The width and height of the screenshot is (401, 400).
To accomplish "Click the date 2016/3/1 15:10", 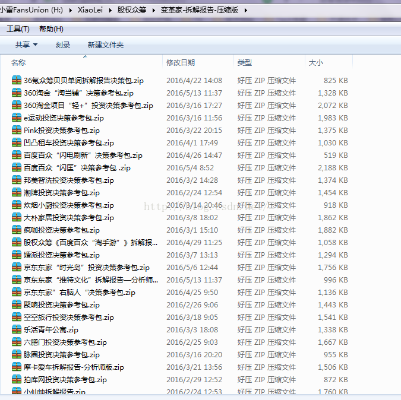I will tap(192, 230).
